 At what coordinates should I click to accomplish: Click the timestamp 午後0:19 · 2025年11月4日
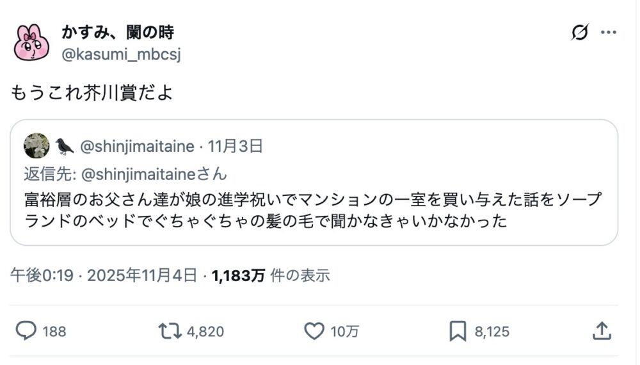coord(104,276)
